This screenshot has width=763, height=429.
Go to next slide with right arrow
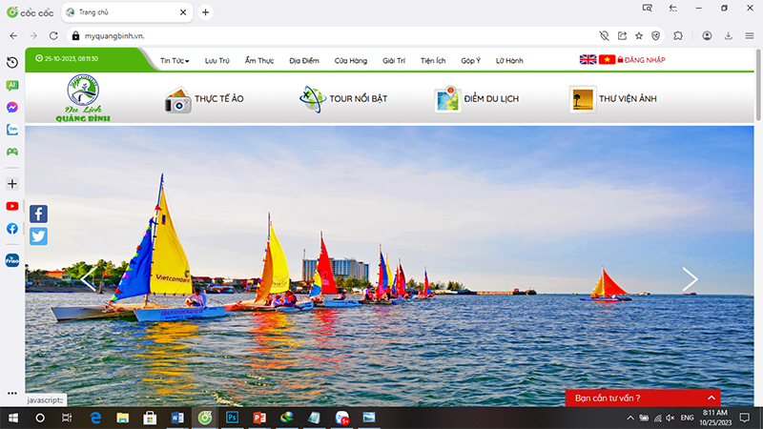pos(690,279)
